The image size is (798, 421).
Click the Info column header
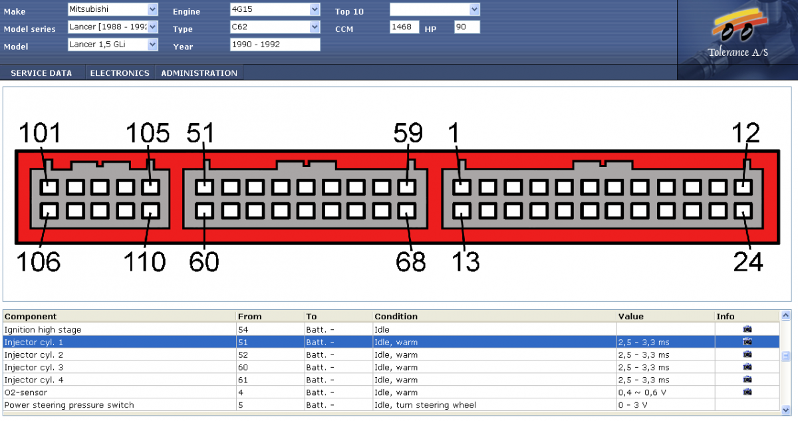click(x=747, y=317)
